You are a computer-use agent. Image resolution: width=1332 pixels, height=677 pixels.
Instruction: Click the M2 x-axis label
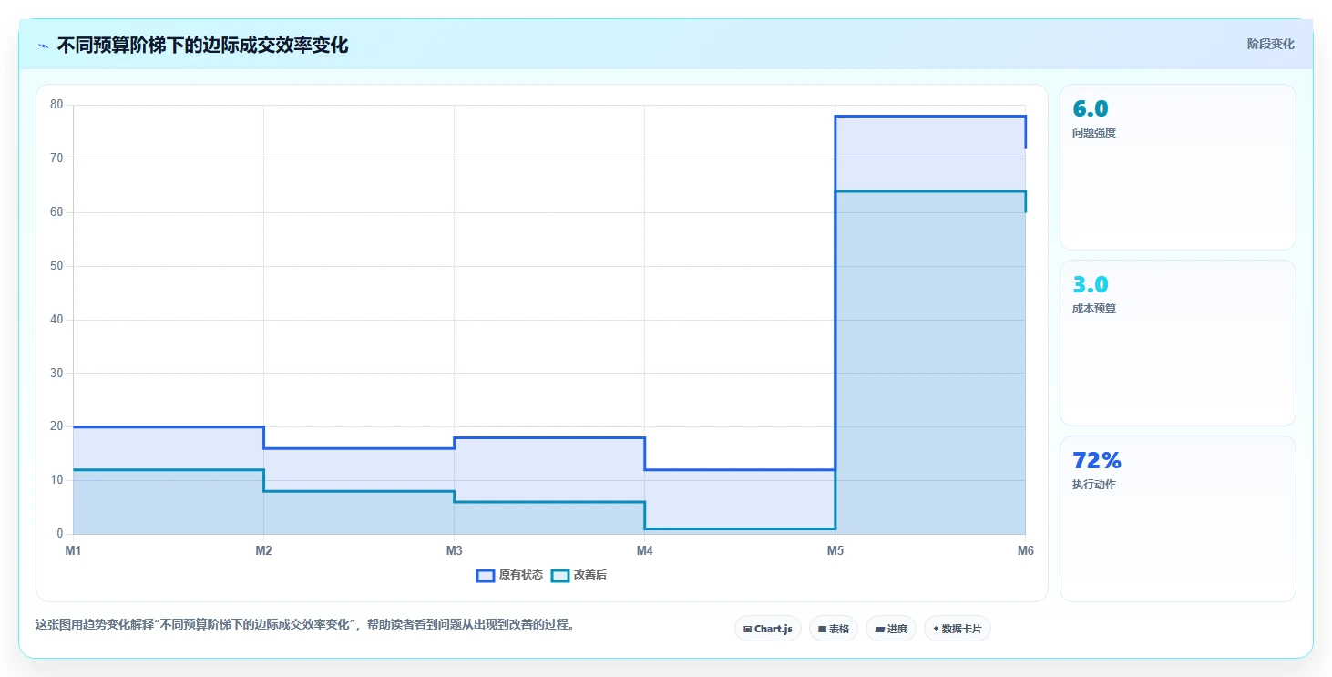click(263, 550)
